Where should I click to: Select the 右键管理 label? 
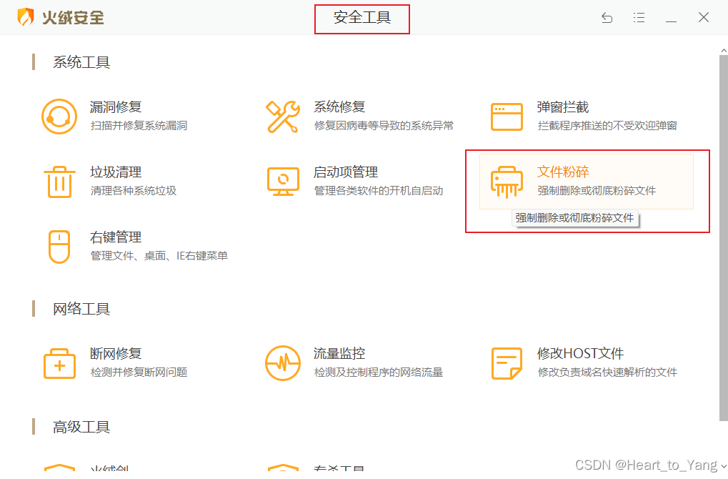[x=116, y=237]
